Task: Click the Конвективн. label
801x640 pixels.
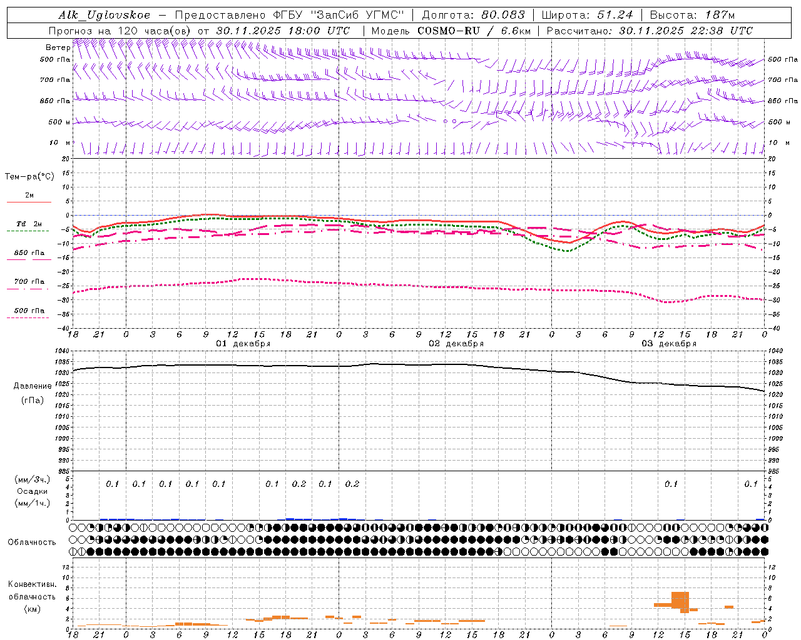Action: coord(32,584)
